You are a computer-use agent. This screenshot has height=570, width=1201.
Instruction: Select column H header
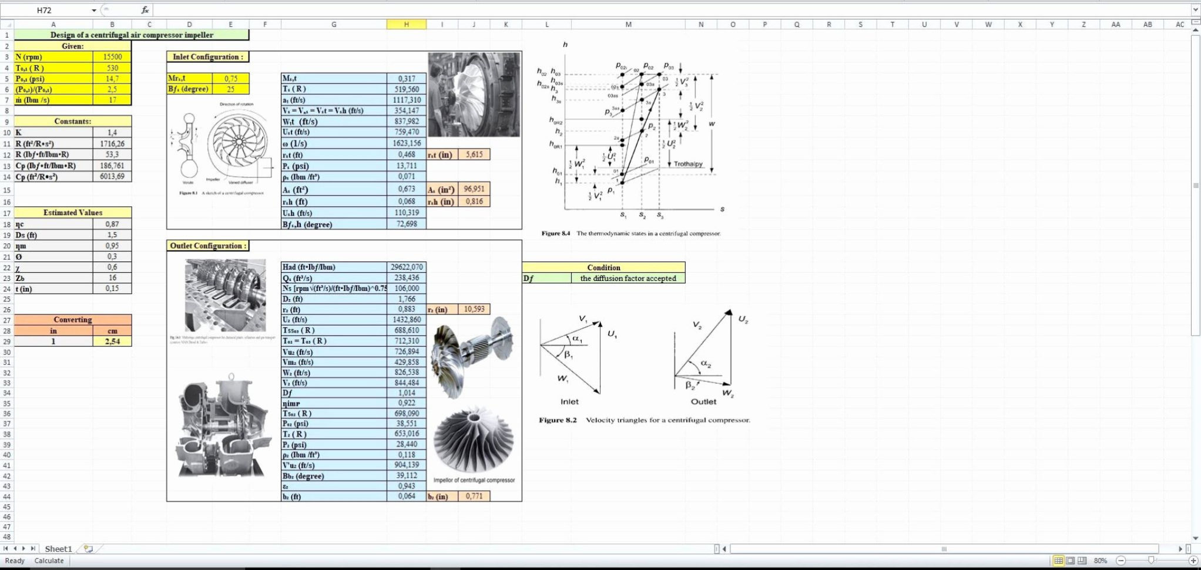(x=406, y=25)
